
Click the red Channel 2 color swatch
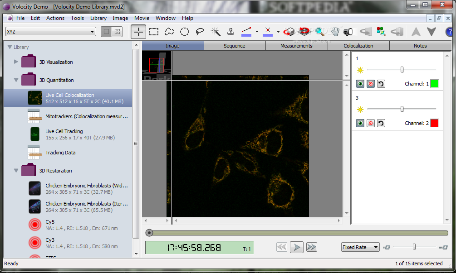click(434, 123)
